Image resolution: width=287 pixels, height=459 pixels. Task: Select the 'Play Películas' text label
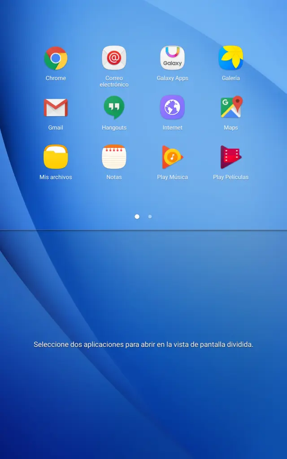pyautogui.click(x=230, y=177)
